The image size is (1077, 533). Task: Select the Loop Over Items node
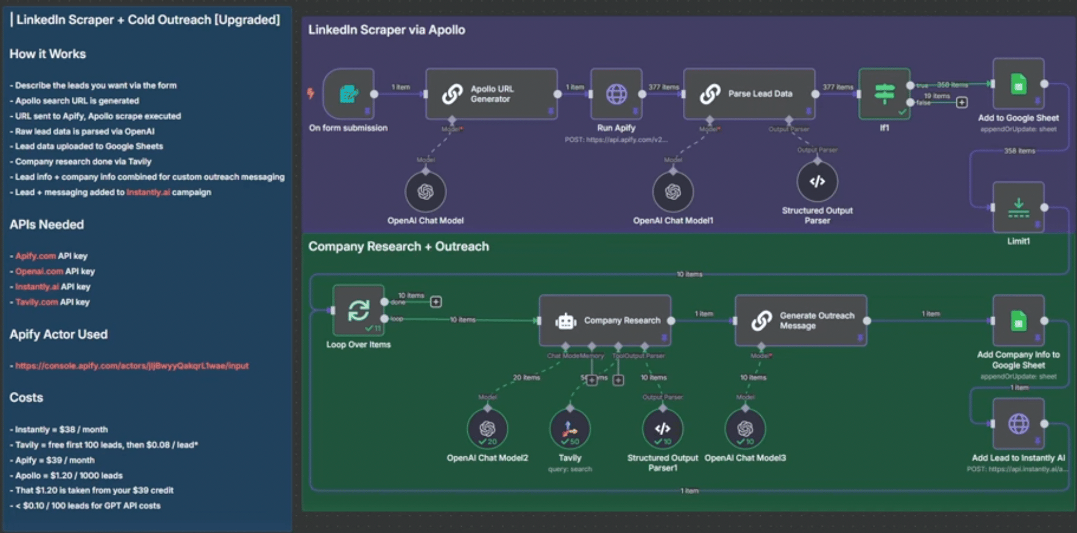(x=358, y=310)
